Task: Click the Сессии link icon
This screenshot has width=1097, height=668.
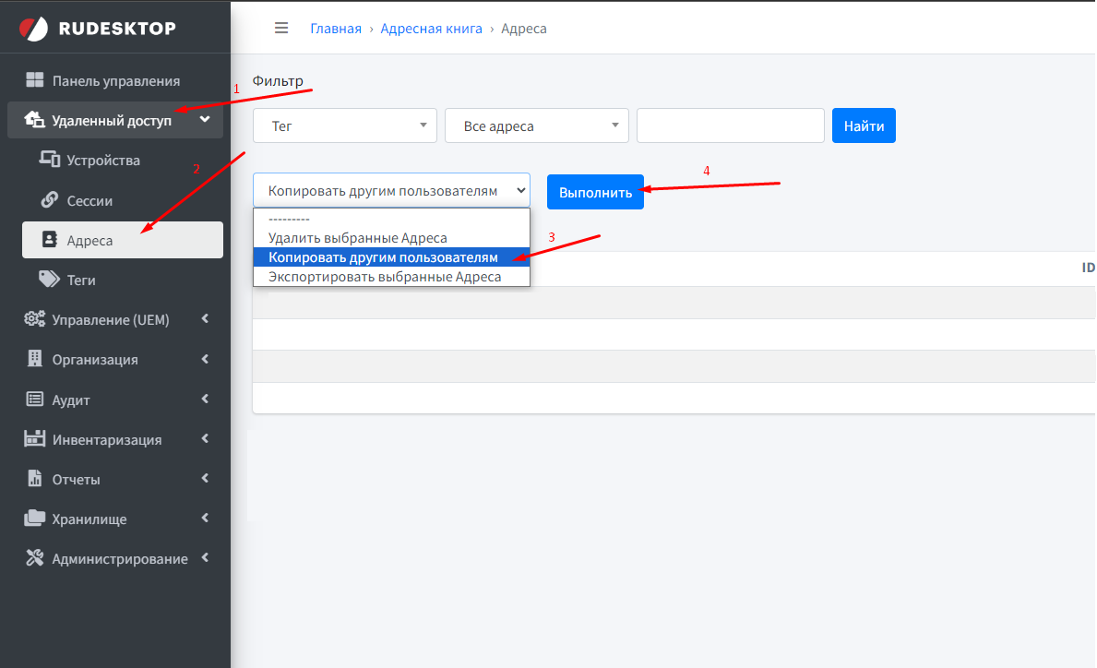Action: [49, 200]
